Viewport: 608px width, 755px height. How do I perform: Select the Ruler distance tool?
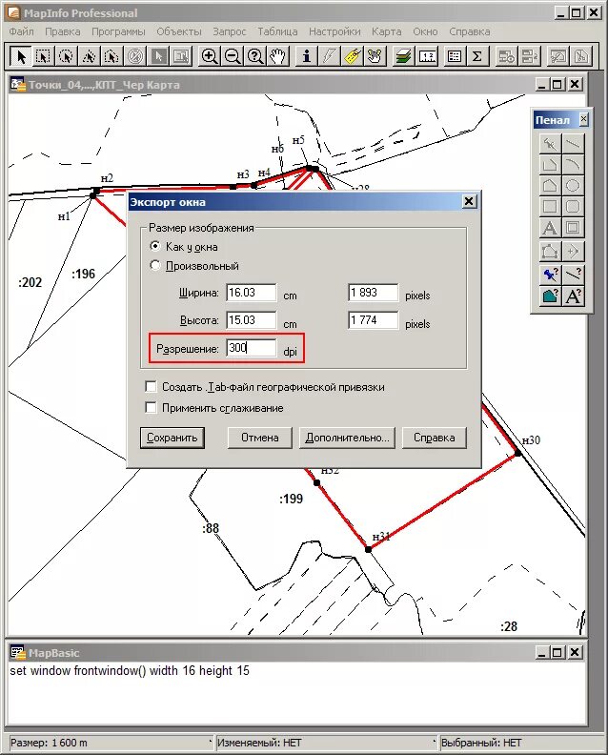click(427, 56)
